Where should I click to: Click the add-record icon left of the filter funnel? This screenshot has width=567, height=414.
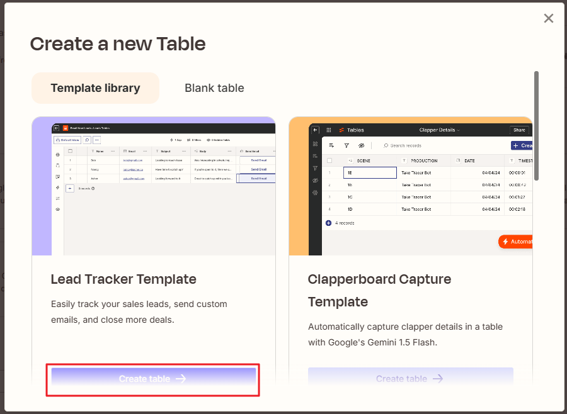331,145
